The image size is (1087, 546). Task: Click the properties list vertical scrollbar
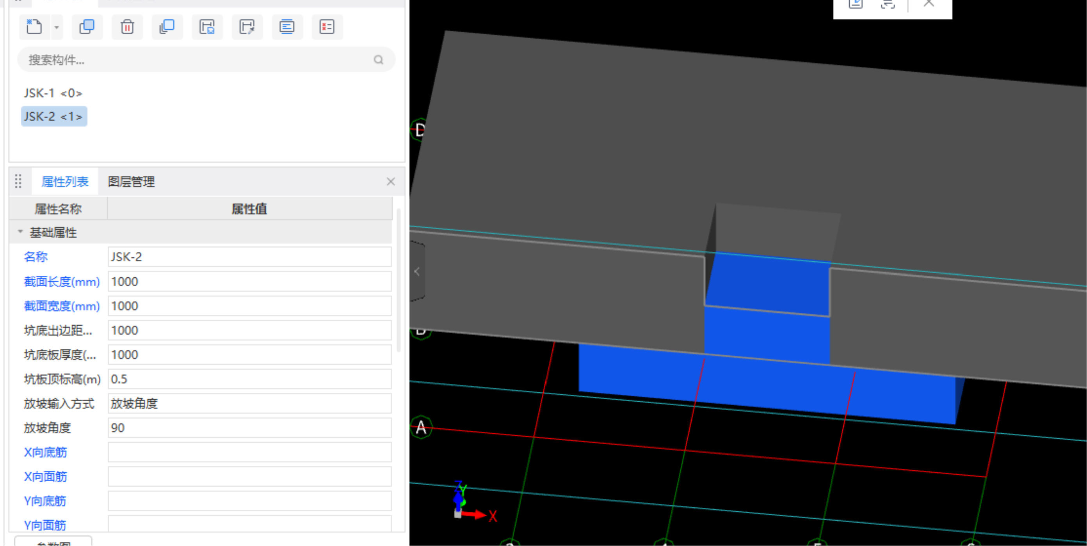pyautogui.click(x=399, y=280)
